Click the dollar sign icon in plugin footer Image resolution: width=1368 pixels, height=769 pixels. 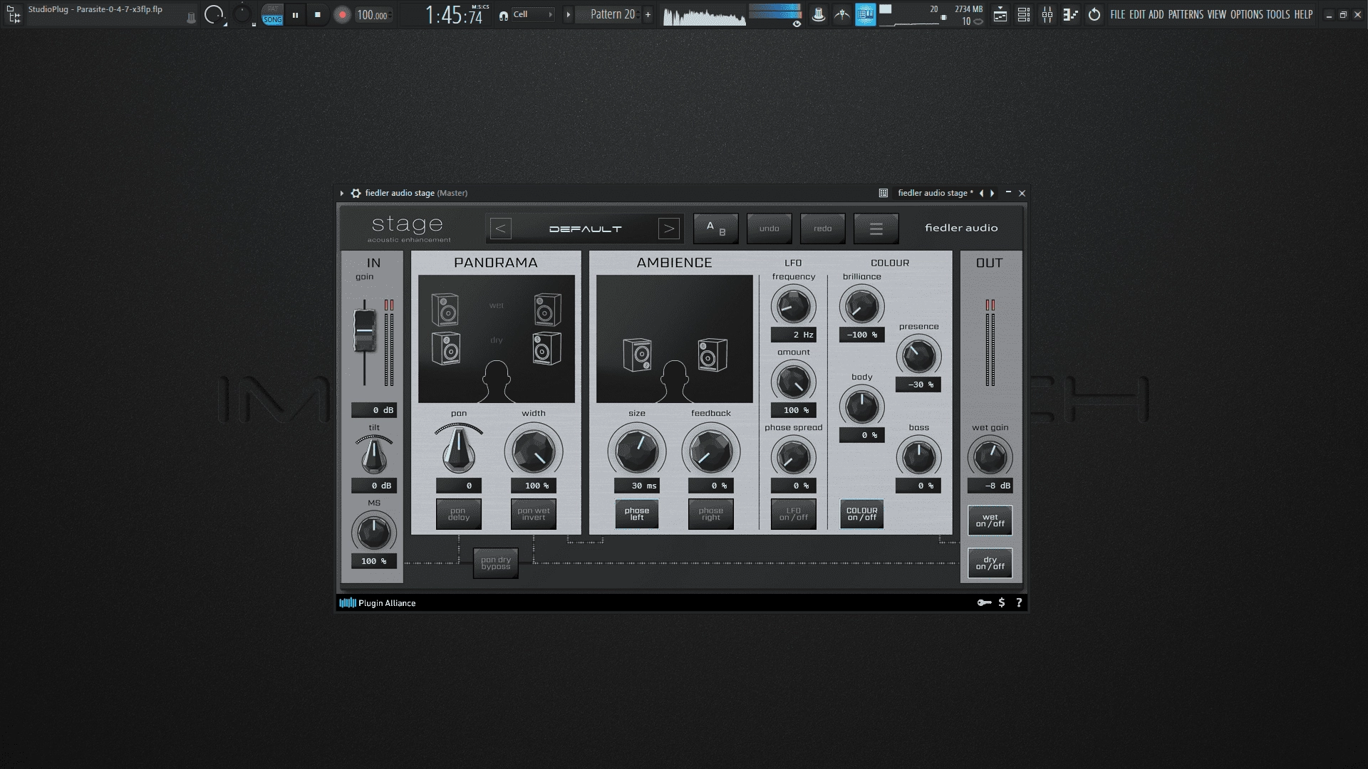1002,603
